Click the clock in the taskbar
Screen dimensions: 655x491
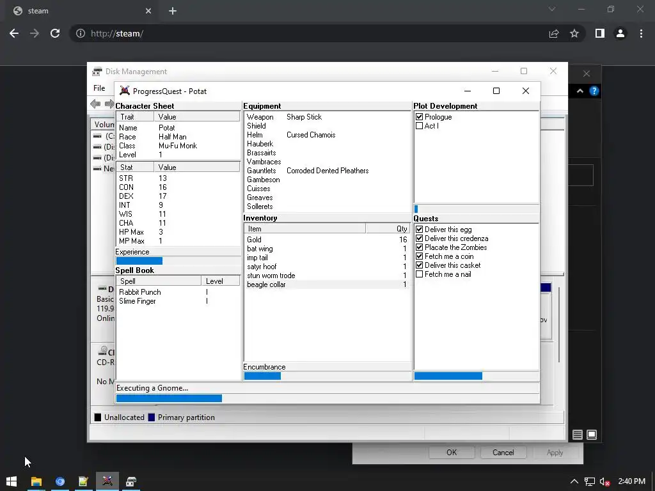click(x=631, y=481)
